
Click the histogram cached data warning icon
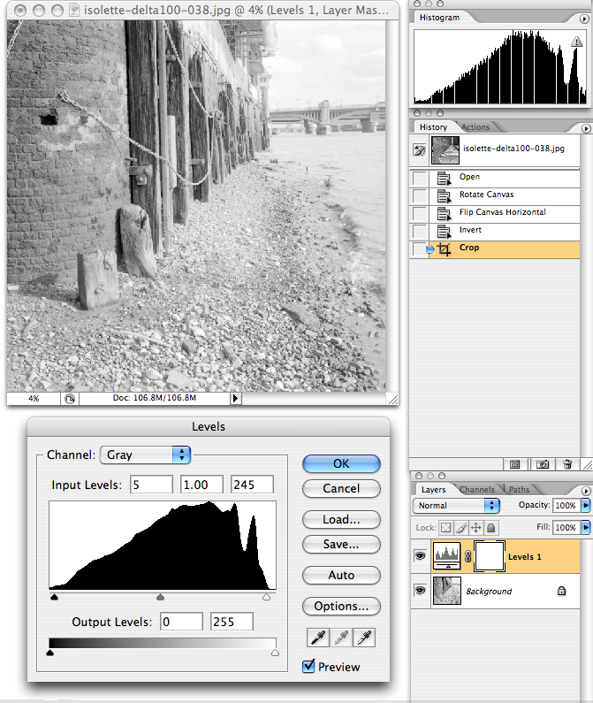coord(577,42)
